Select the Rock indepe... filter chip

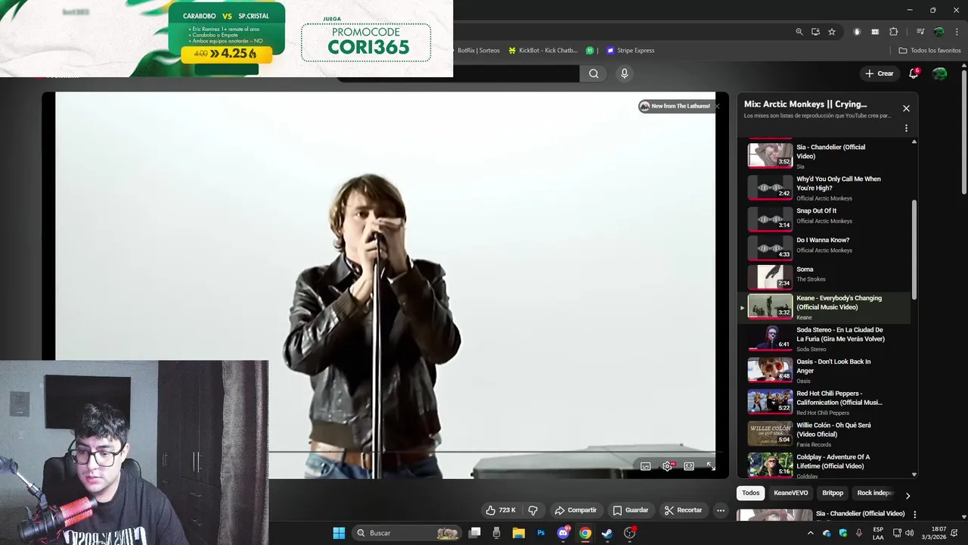coord(875,493)
